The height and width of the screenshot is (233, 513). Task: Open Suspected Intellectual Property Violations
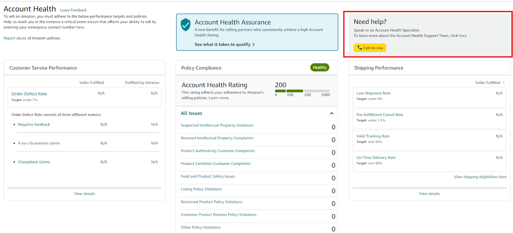click(217, 125)
